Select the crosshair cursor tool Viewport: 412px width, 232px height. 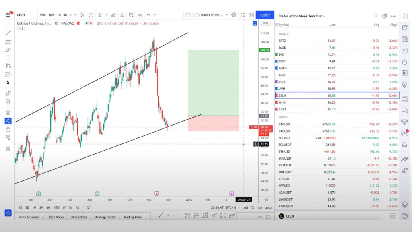point(8,25)
